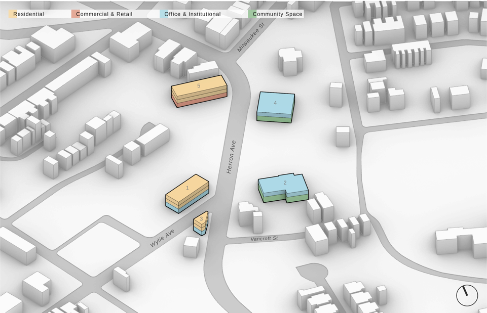This screenshot has height=313, width=487.
Task: Select building 4 on the map
Action: point(276,107)
